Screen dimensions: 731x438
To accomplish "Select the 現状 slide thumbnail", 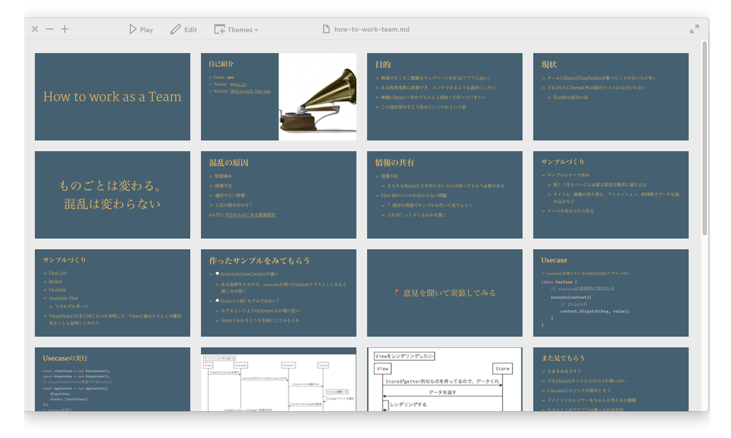I will [611, 97].
